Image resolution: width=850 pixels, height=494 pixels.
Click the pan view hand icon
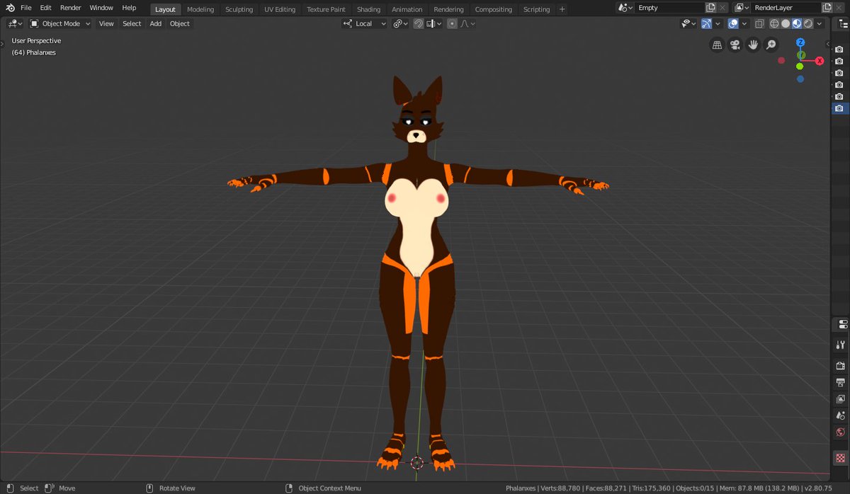[754, 45]
